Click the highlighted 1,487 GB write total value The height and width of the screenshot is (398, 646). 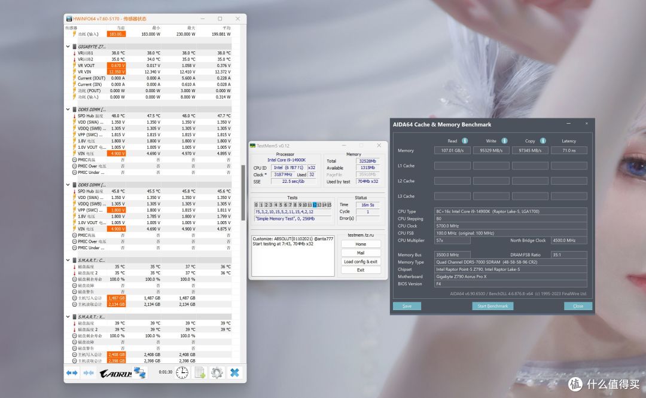tap(116, 298)
